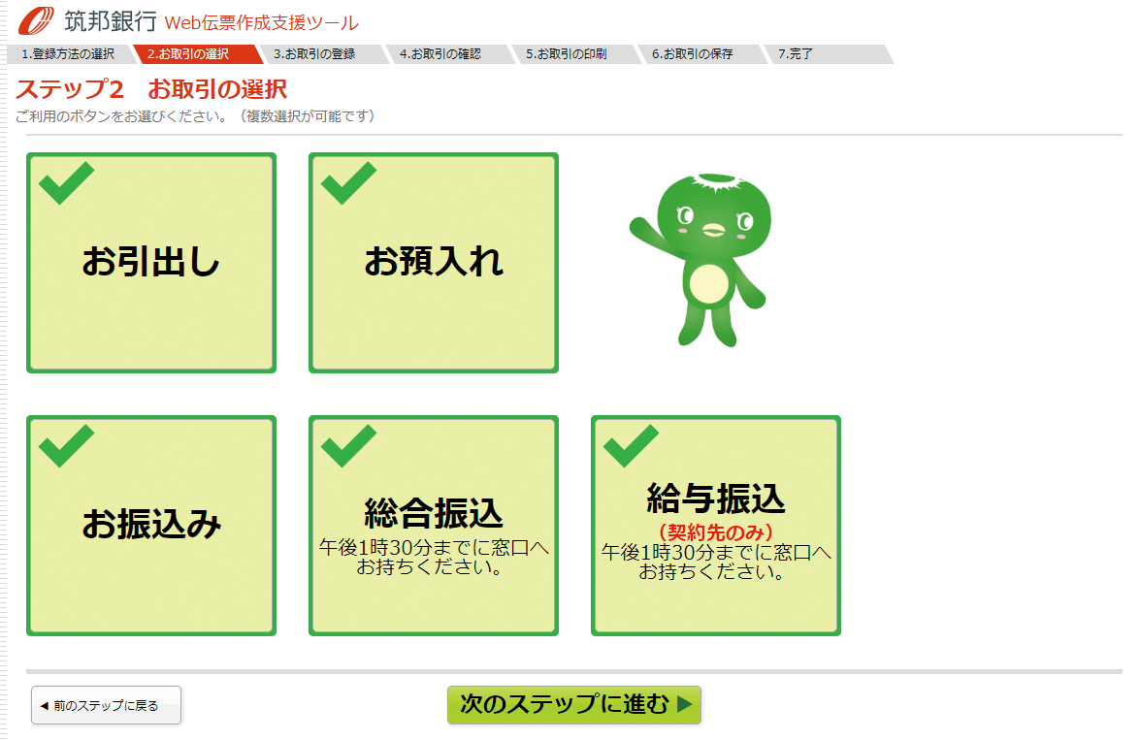Toggle the お振込み transaction tile

[151, 526]
